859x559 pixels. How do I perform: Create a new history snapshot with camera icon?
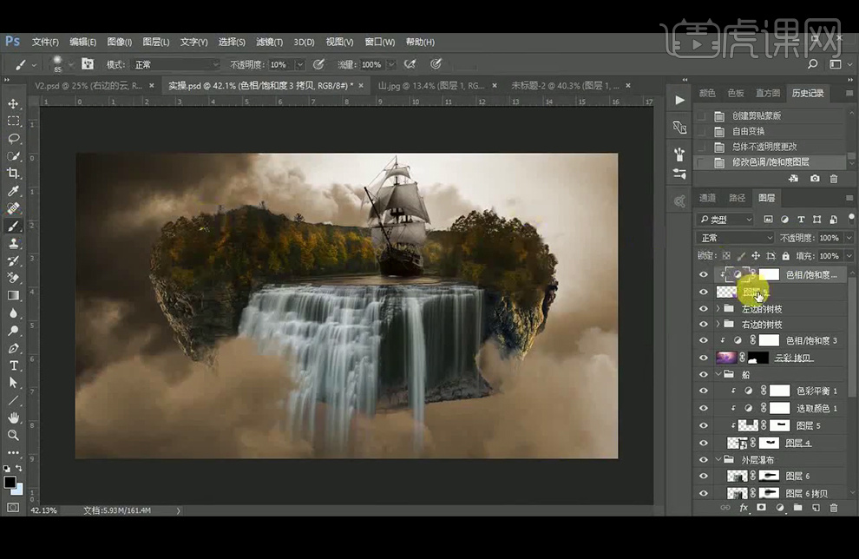pyautogui.click(x=815, y=178)
